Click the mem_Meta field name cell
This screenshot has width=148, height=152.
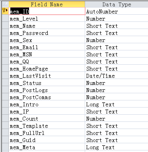point(47,147)
